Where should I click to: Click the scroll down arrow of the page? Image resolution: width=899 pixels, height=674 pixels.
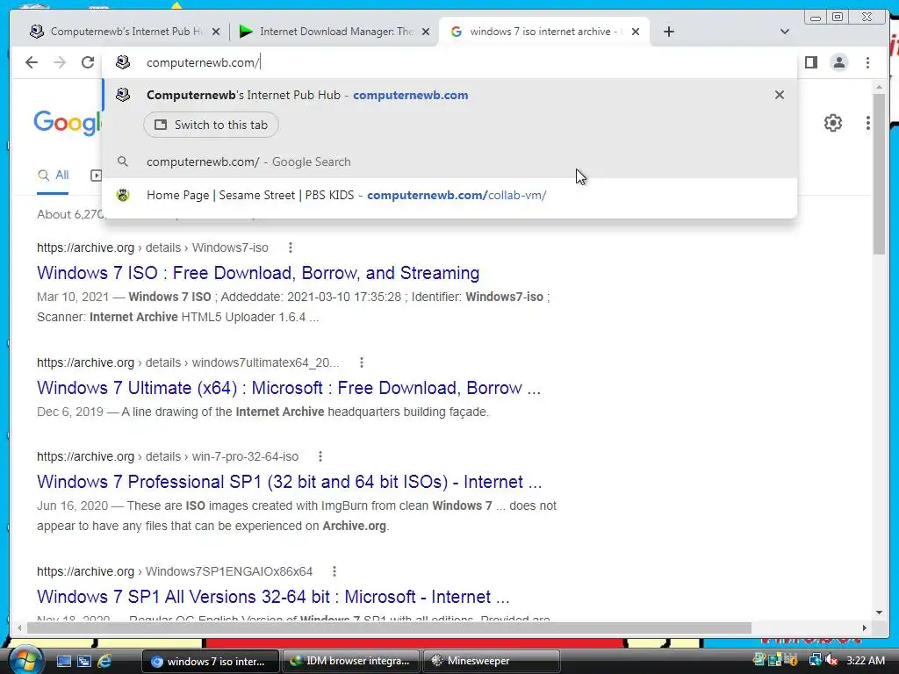(x=879, y=613)
